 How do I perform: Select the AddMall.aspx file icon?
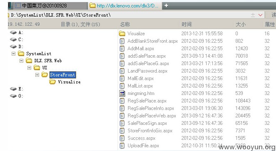click(122, 49)
